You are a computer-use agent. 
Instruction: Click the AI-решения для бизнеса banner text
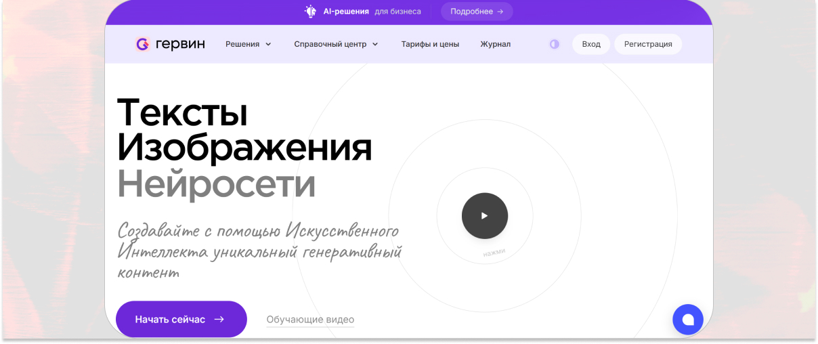click(x=372, y=12)
